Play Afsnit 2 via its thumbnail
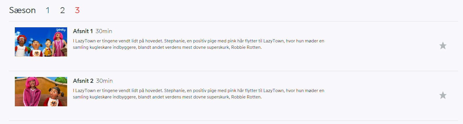The width and height of the screenshot is (463, 124). (x=41, y=91)
